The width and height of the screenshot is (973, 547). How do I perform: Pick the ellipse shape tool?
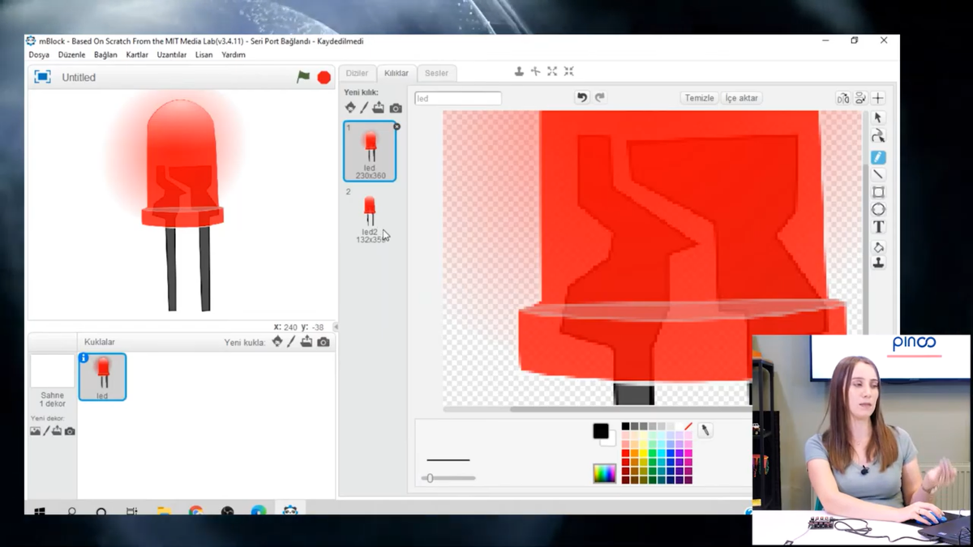pyautogui.click(x=878, y=210)
